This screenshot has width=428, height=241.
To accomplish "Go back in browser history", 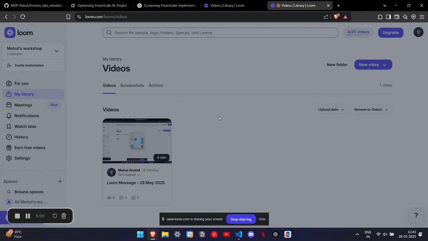I will click(x=6, y=17).
